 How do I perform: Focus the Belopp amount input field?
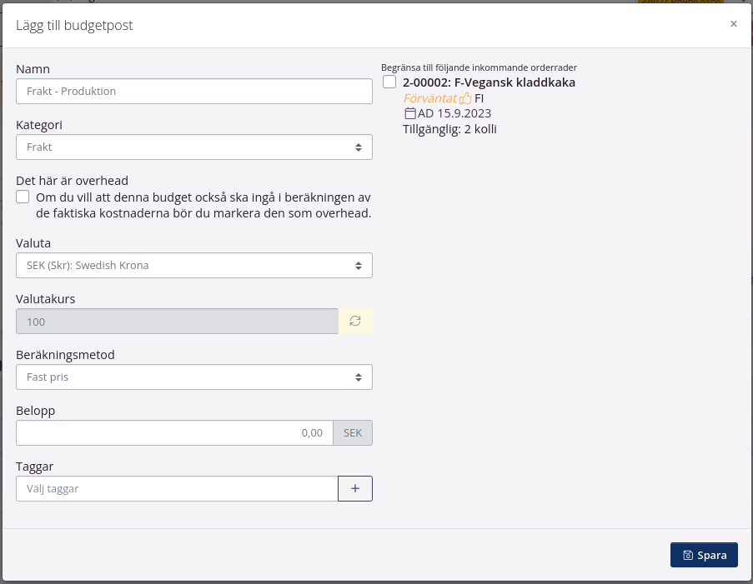pos(174,433)
